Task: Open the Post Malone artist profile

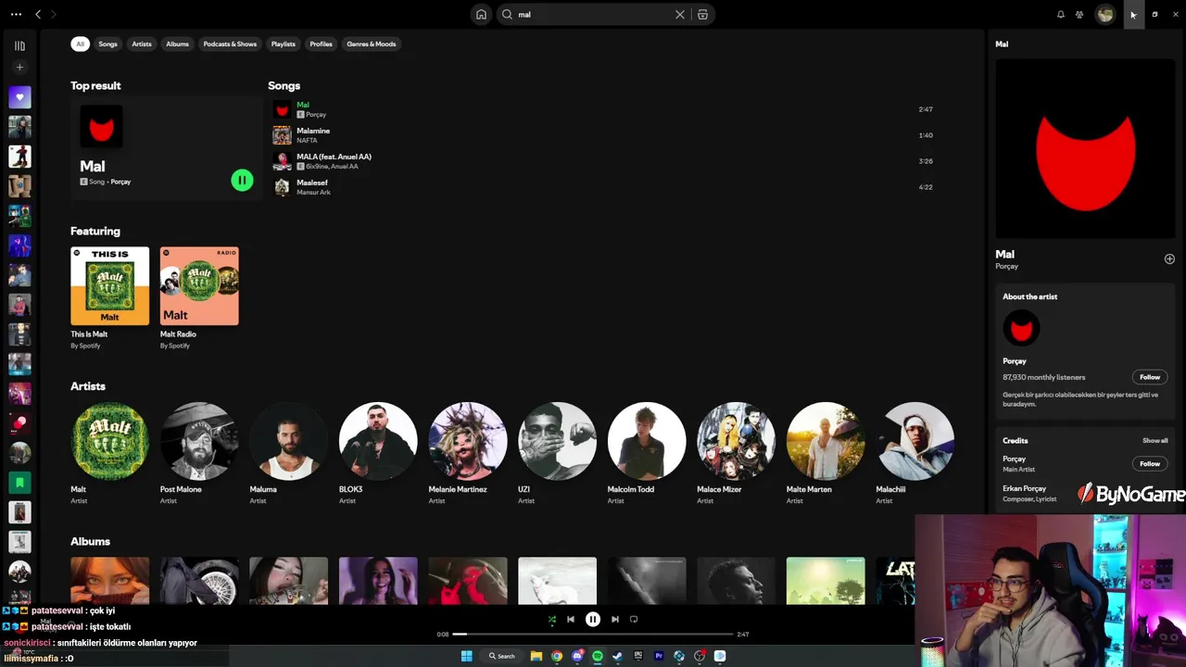Action: pos(199,453)
